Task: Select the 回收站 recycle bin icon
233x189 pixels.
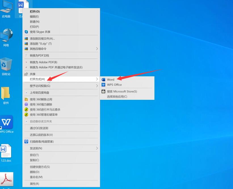Action: (x=6, y=66)
